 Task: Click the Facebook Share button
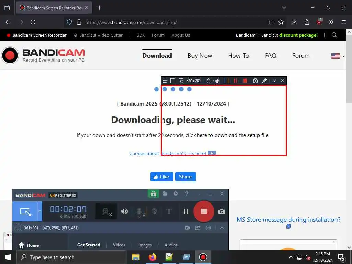tap(185, 177)
